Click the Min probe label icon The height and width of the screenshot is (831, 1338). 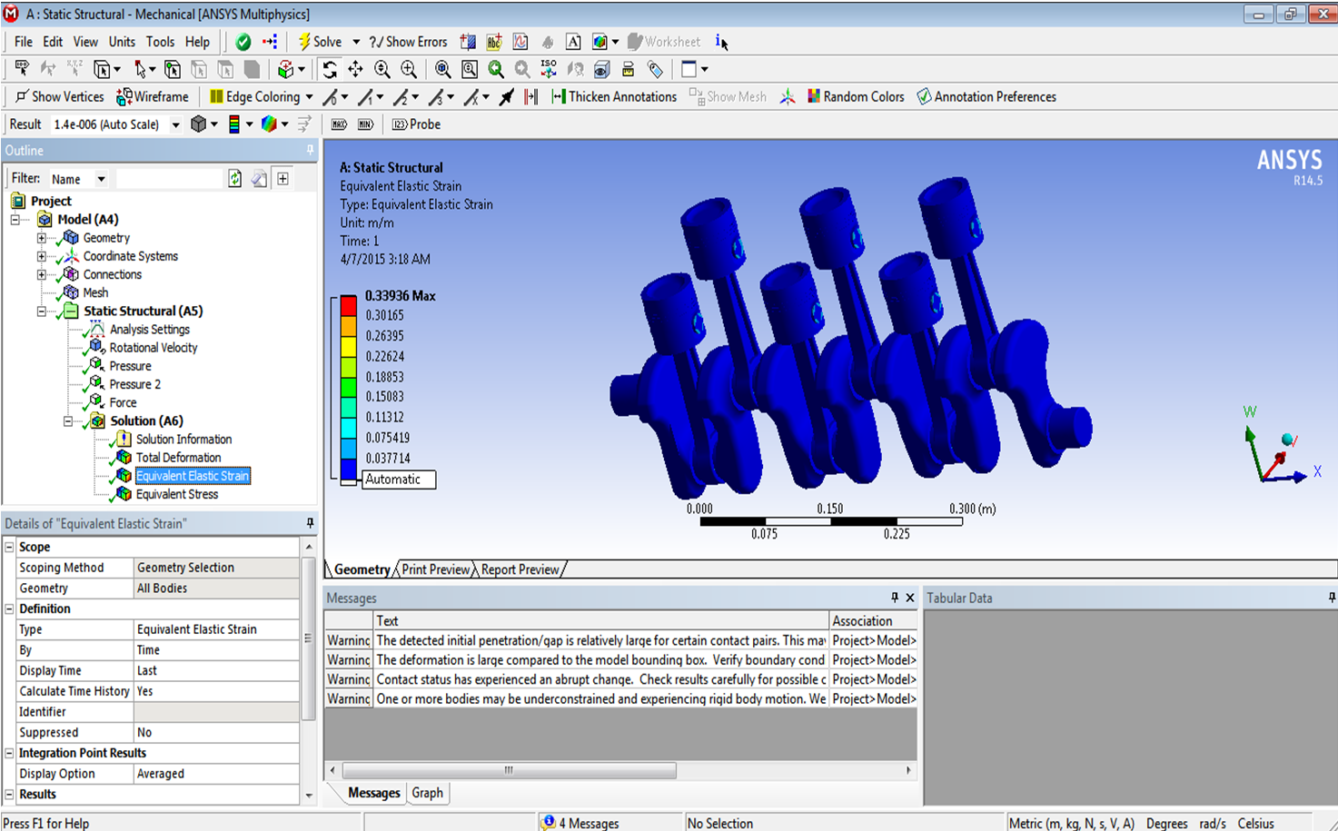[365, 124]
